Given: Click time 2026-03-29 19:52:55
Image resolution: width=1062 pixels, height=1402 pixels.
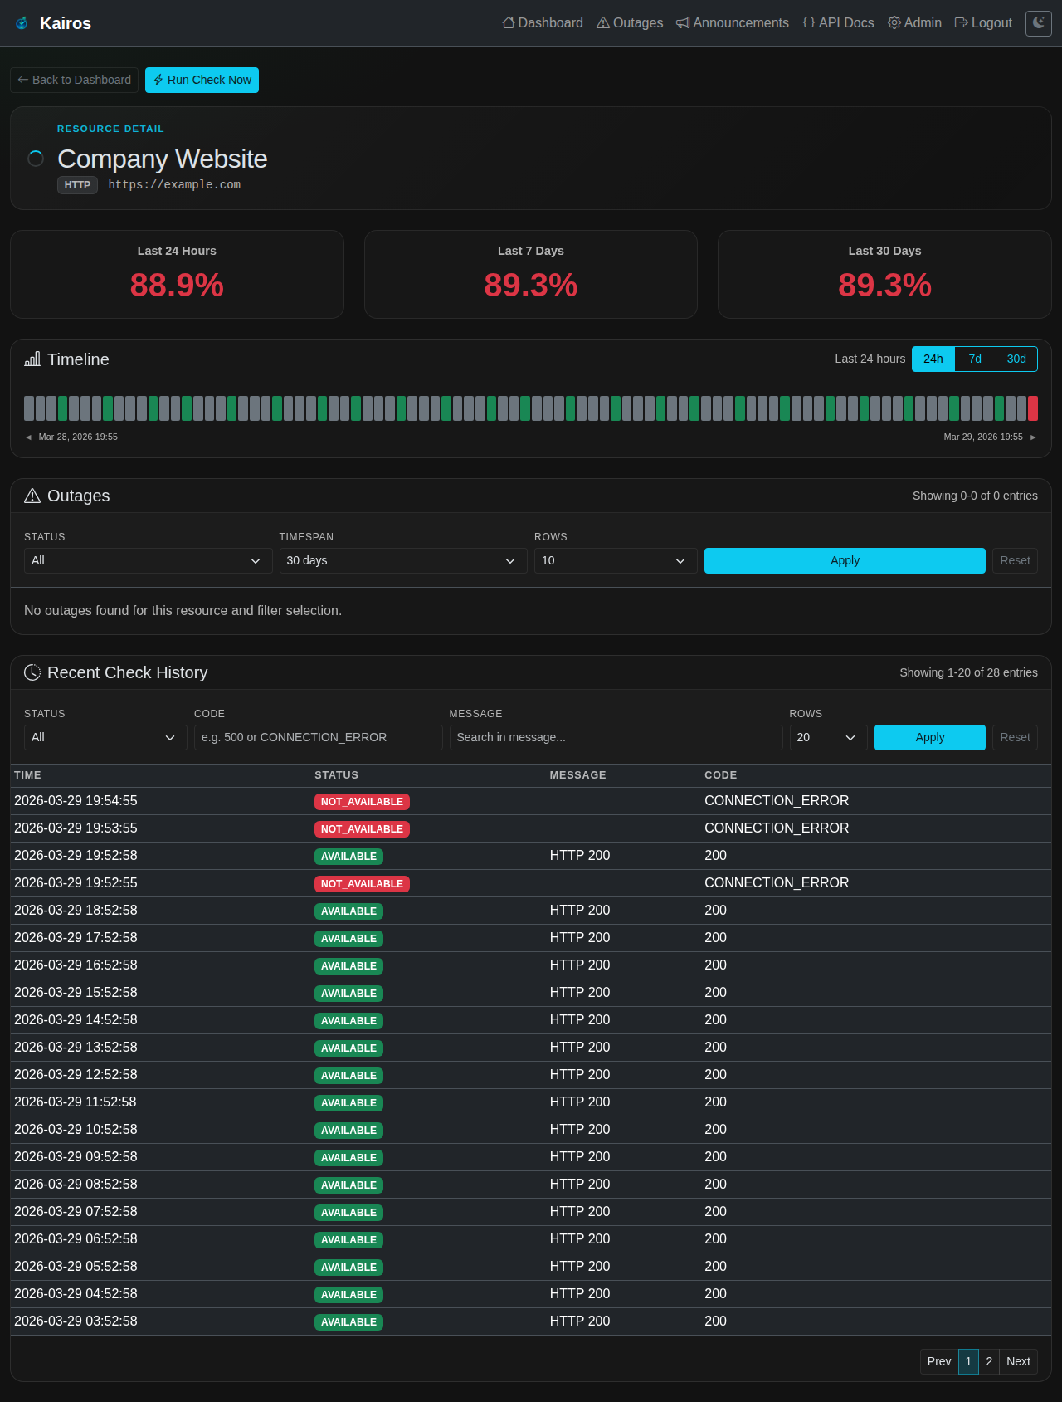Looking at the screenshot, I should point(76,883).
